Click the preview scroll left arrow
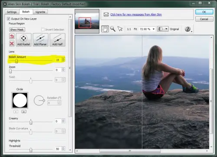Screen dimensions: 217x157 (x=77, y=151)
